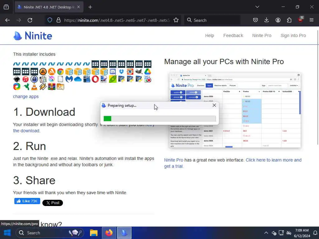Reload the current page
319x239 pixels.
pos(30,20)
